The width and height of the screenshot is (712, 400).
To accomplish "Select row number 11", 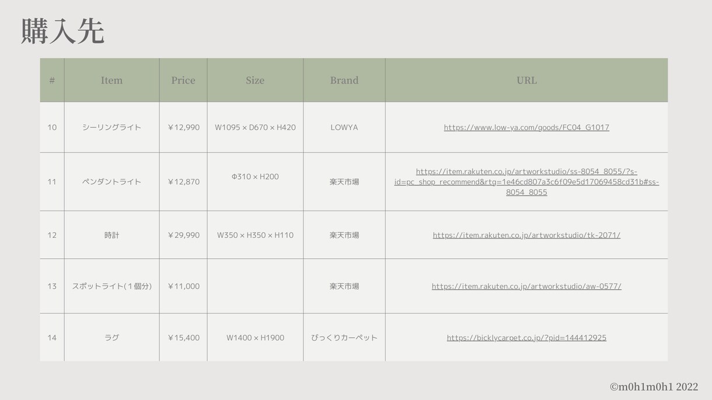I will [52, 182].
